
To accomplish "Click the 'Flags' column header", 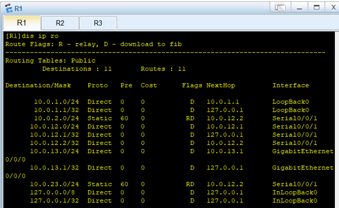I will pyautogui.click(x=192, y=85).
